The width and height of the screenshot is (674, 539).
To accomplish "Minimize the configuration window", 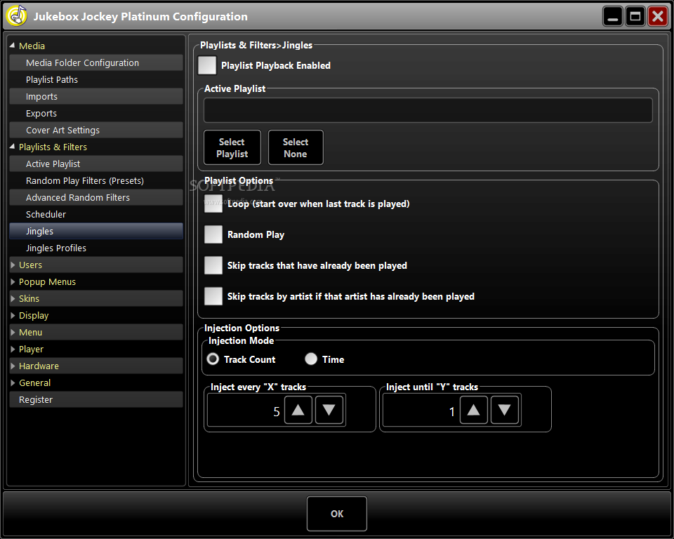I will point(612,16).
